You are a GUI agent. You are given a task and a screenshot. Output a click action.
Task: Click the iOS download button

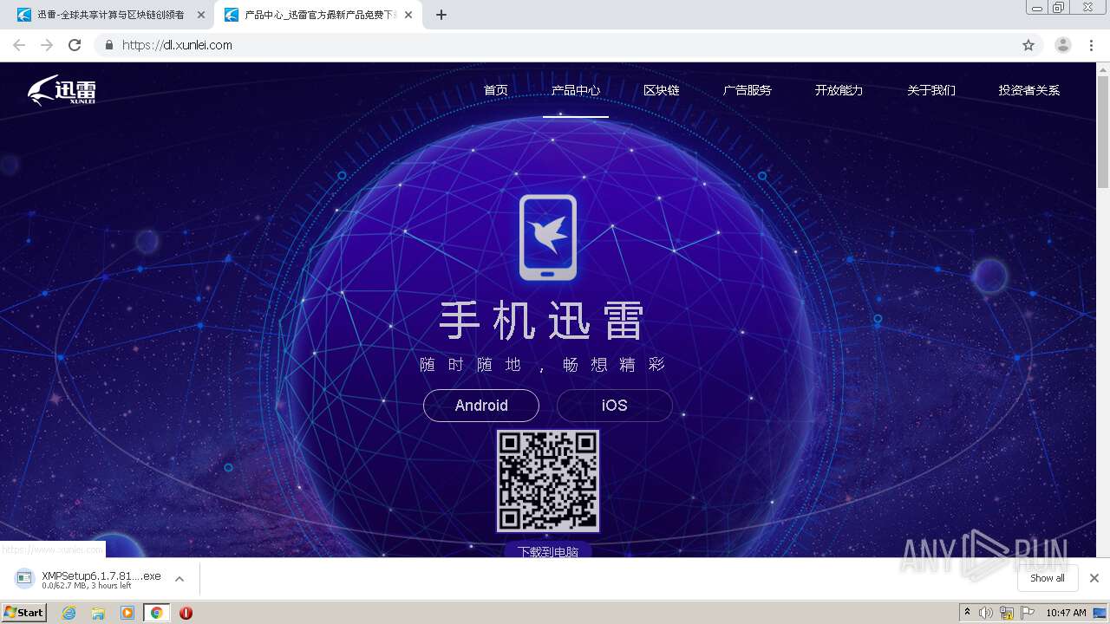pos(615,406)
